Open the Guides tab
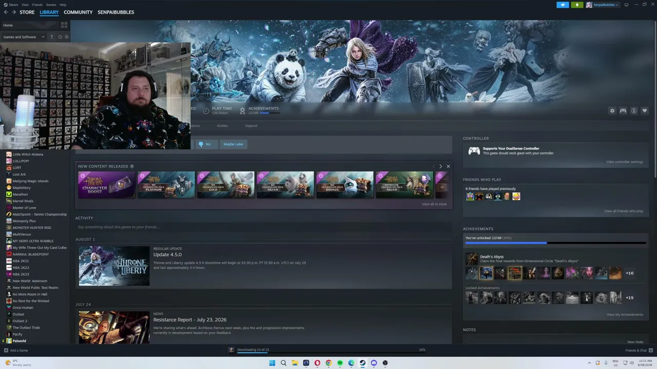The image size is (657, 369). pos(222,126)
